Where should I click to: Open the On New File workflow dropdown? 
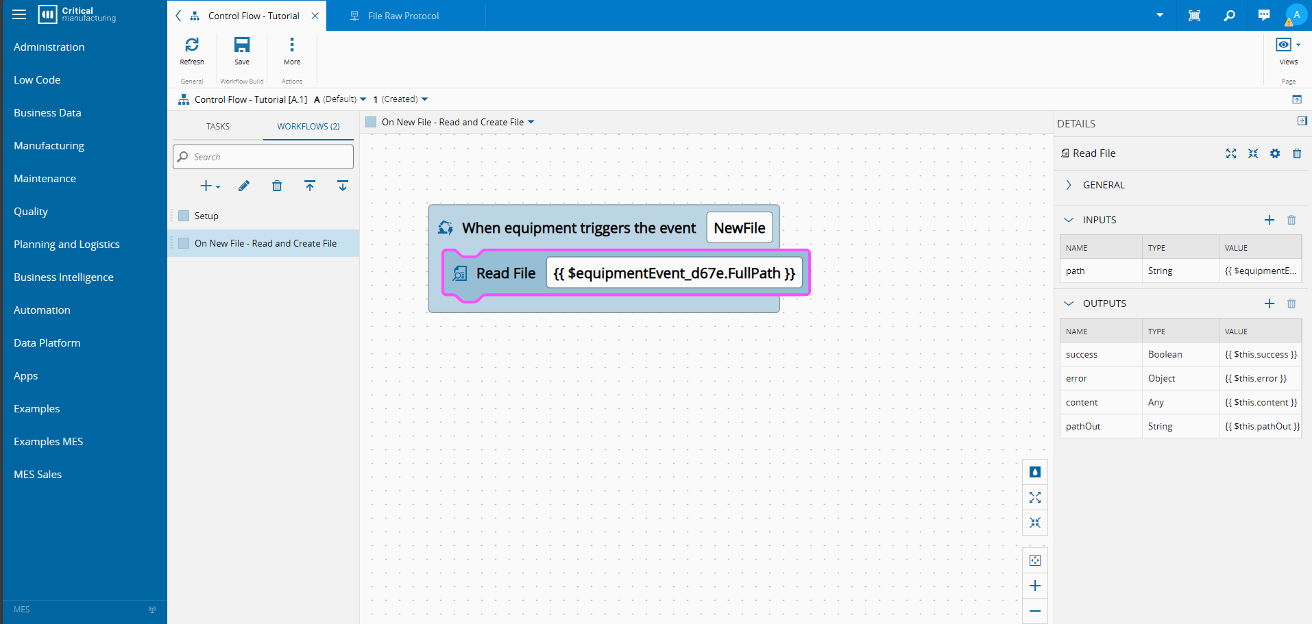[531, 122]
